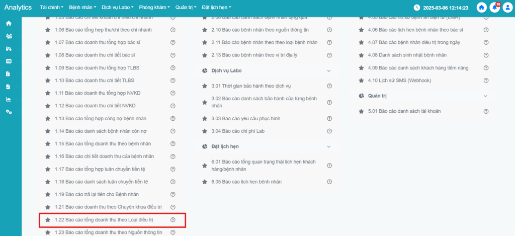Open help for report 1.22 Loại điều trị
Screen dimensions: 515x236
click(x=173, y=220)
